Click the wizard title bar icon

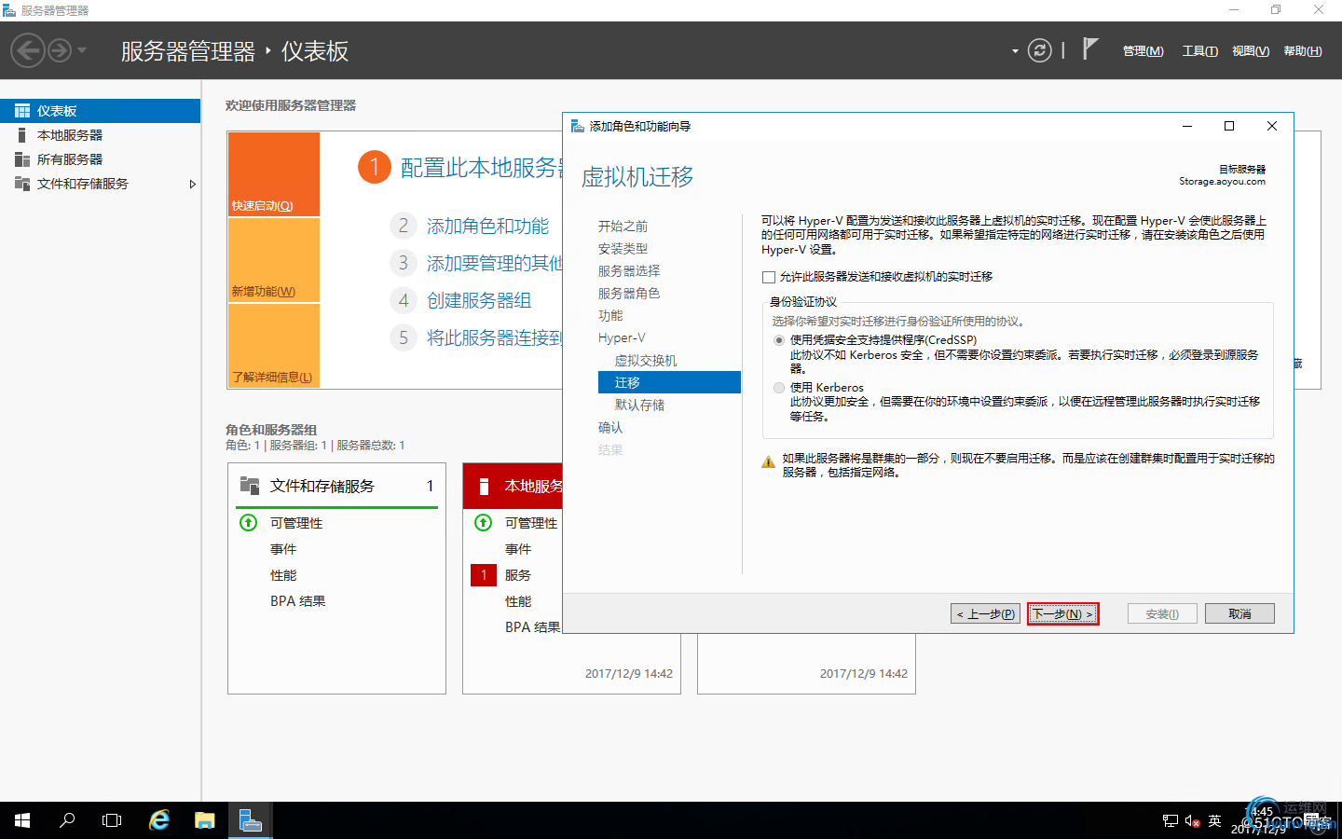tap(578, 126)
